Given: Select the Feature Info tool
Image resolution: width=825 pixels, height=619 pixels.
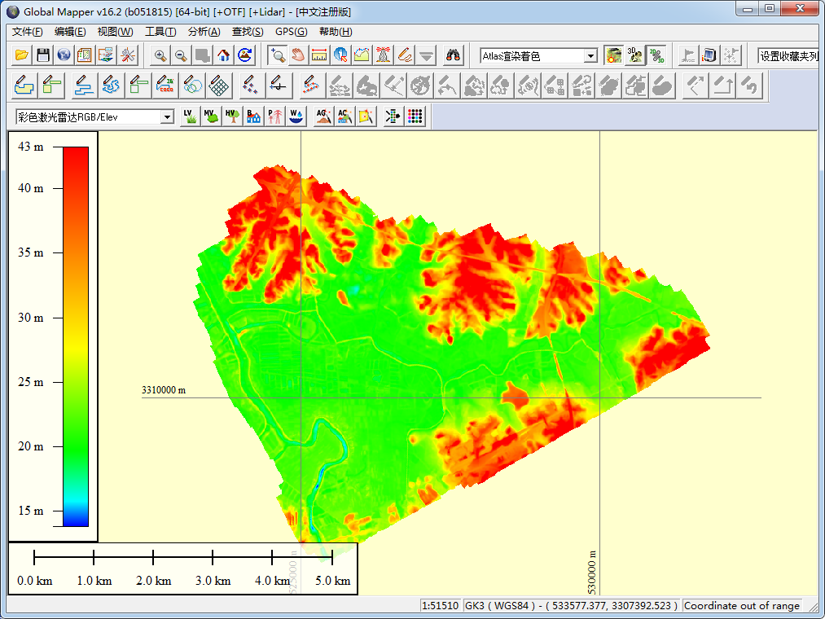Looking at the screenshot, I should [340, 55].
